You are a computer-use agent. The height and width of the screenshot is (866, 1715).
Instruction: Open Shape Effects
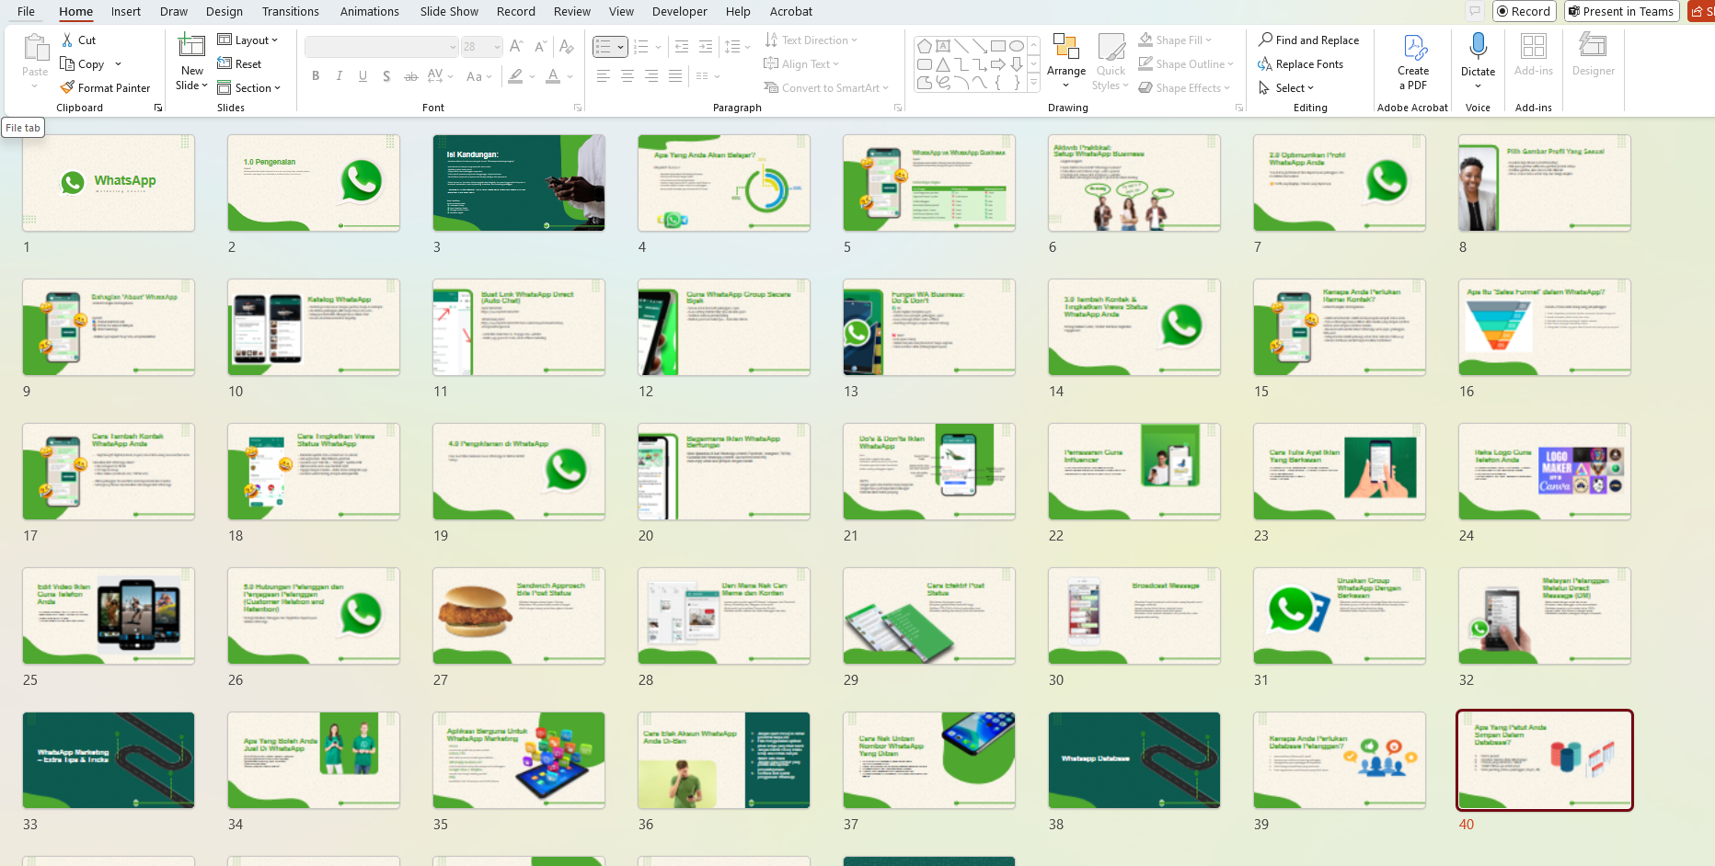tap(1184, 88)
